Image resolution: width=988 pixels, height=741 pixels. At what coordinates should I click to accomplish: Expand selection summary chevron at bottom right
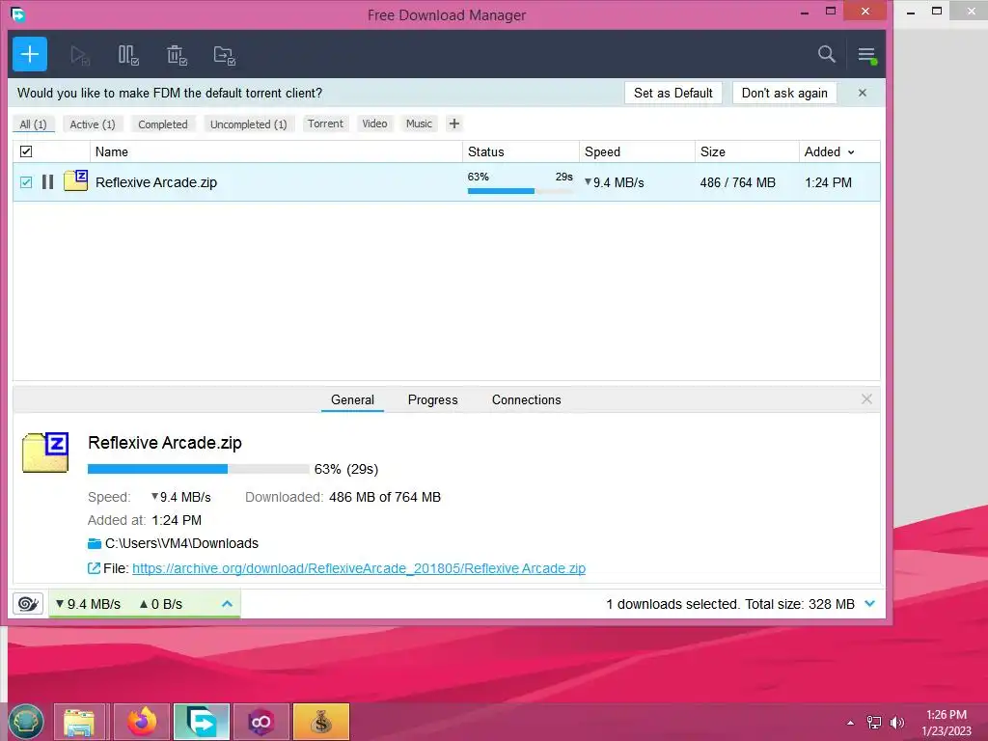point(870,604)
